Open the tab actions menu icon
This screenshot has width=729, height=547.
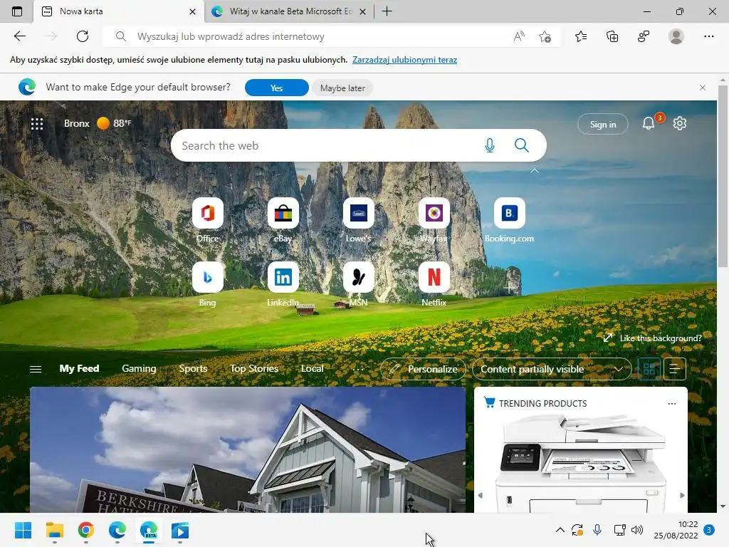(x=17, y=11)
